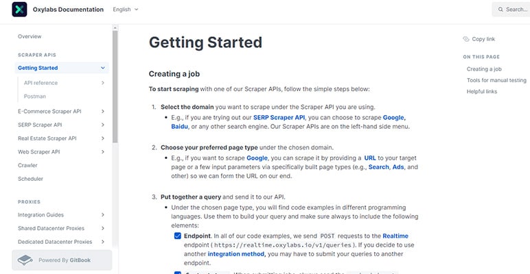Expand the Real Estate Scraper API section
Viewport: 530px width, 274px height.
tap(102, 138)
